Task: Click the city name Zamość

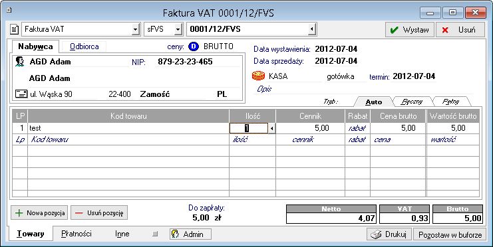Action: [x=155, y=94]
